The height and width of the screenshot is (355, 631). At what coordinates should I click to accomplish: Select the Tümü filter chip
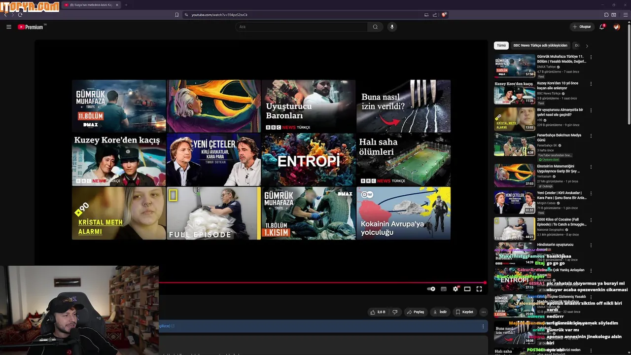[x=501, y=45]
